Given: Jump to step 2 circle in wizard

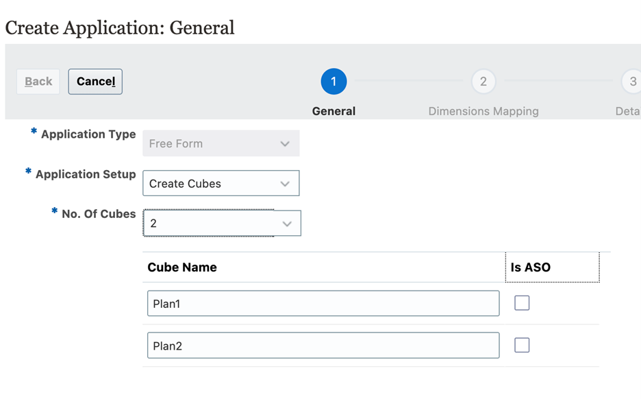Looking at the screenshot, I should coord(483,82).
